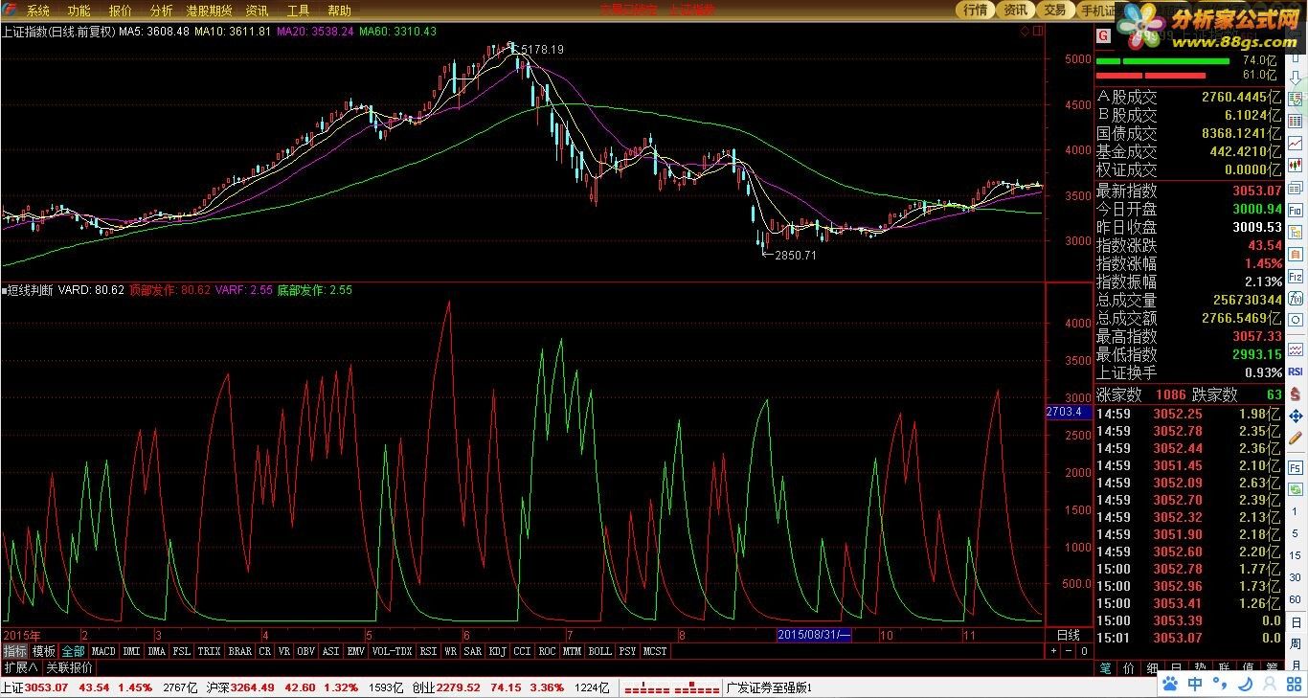
Task: Click the 创业 2279.52 index in status bar
Action: [x=446, y=687]
